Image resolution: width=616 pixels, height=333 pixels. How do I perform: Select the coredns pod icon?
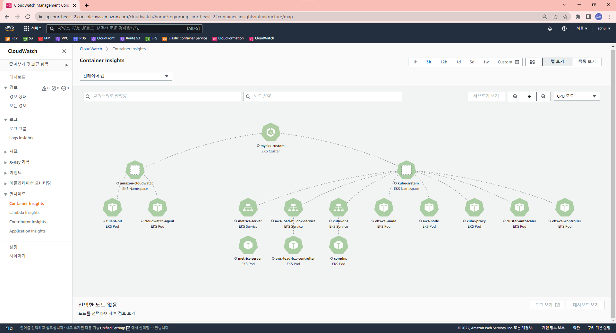pyautogui.click(x=338, y=245)
